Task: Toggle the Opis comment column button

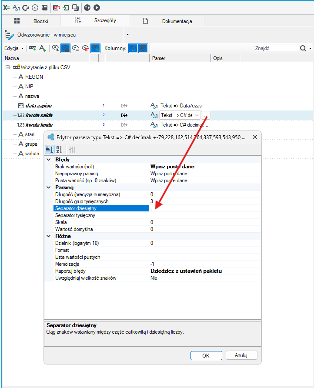Action: click(x=143, y=48)
